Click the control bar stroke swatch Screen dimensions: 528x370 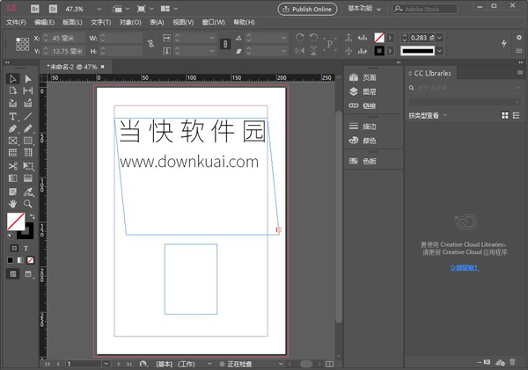coord(379,51)
